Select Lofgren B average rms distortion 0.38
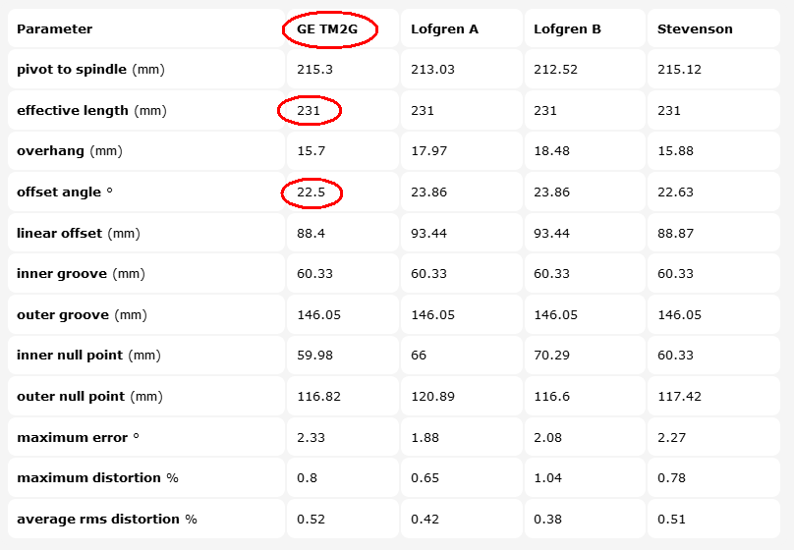794x550 pixels. pyautogui.click(x=547, y=519)
